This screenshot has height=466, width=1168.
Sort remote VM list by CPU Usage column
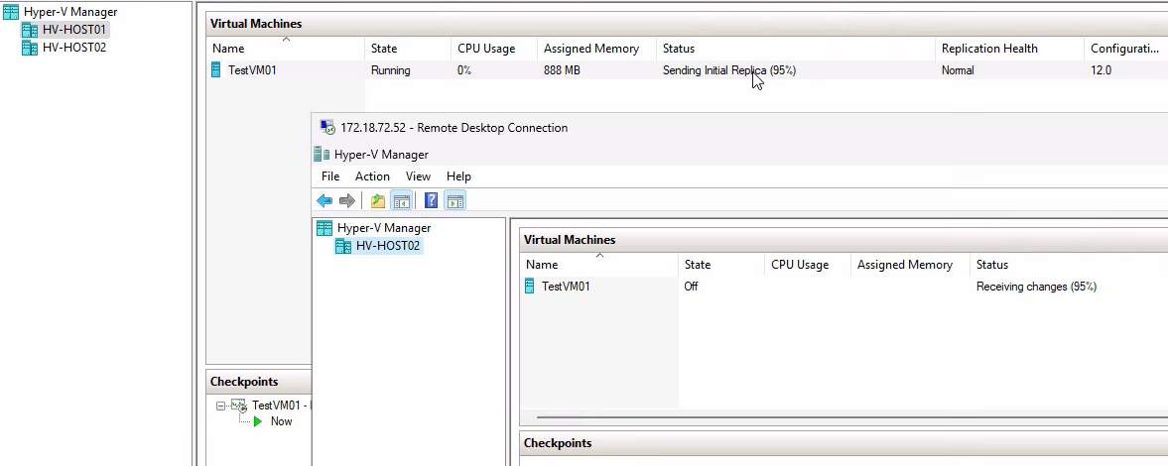[807, 265]
